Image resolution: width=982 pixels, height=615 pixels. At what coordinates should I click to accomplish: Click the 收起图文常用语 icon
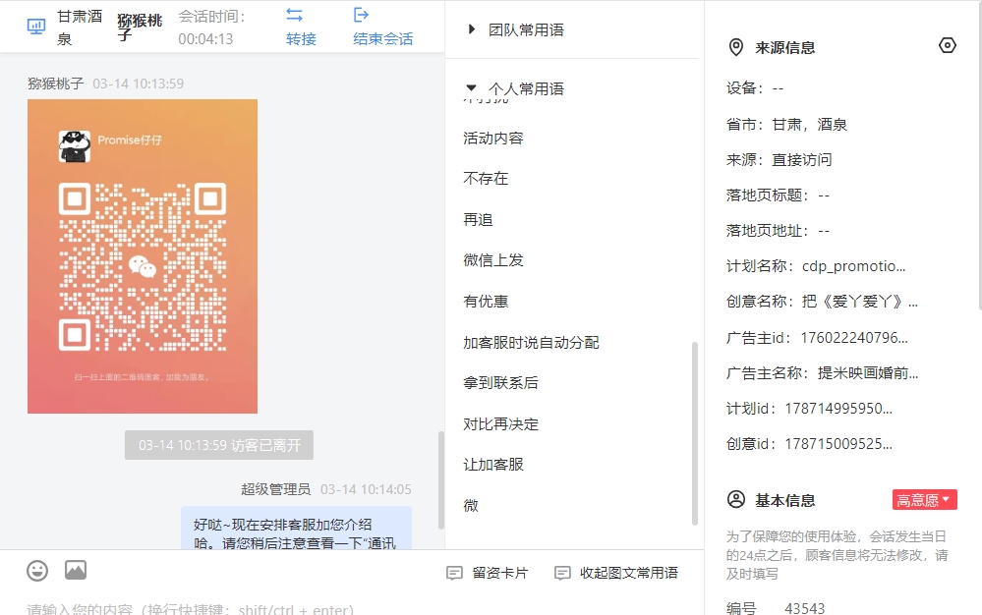tap(562, 573)
